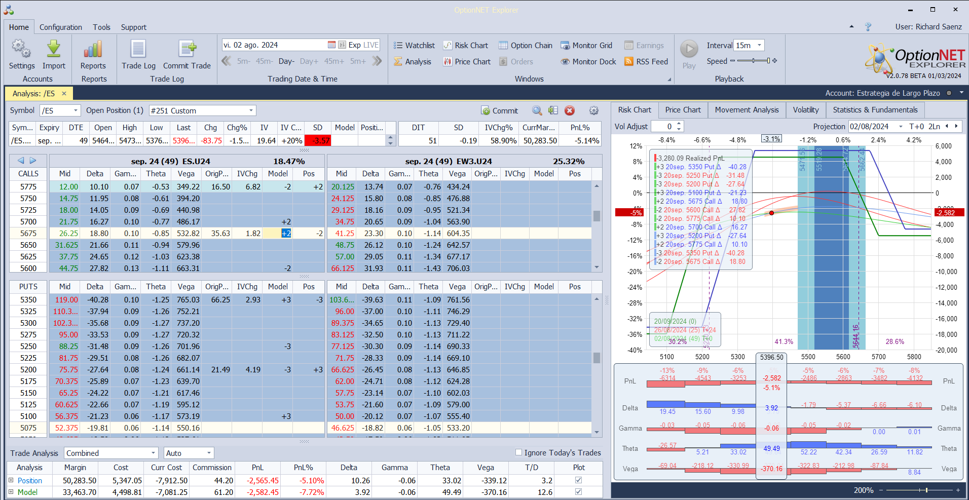Click the 200% zoom slider at bottom

point(918,490)
